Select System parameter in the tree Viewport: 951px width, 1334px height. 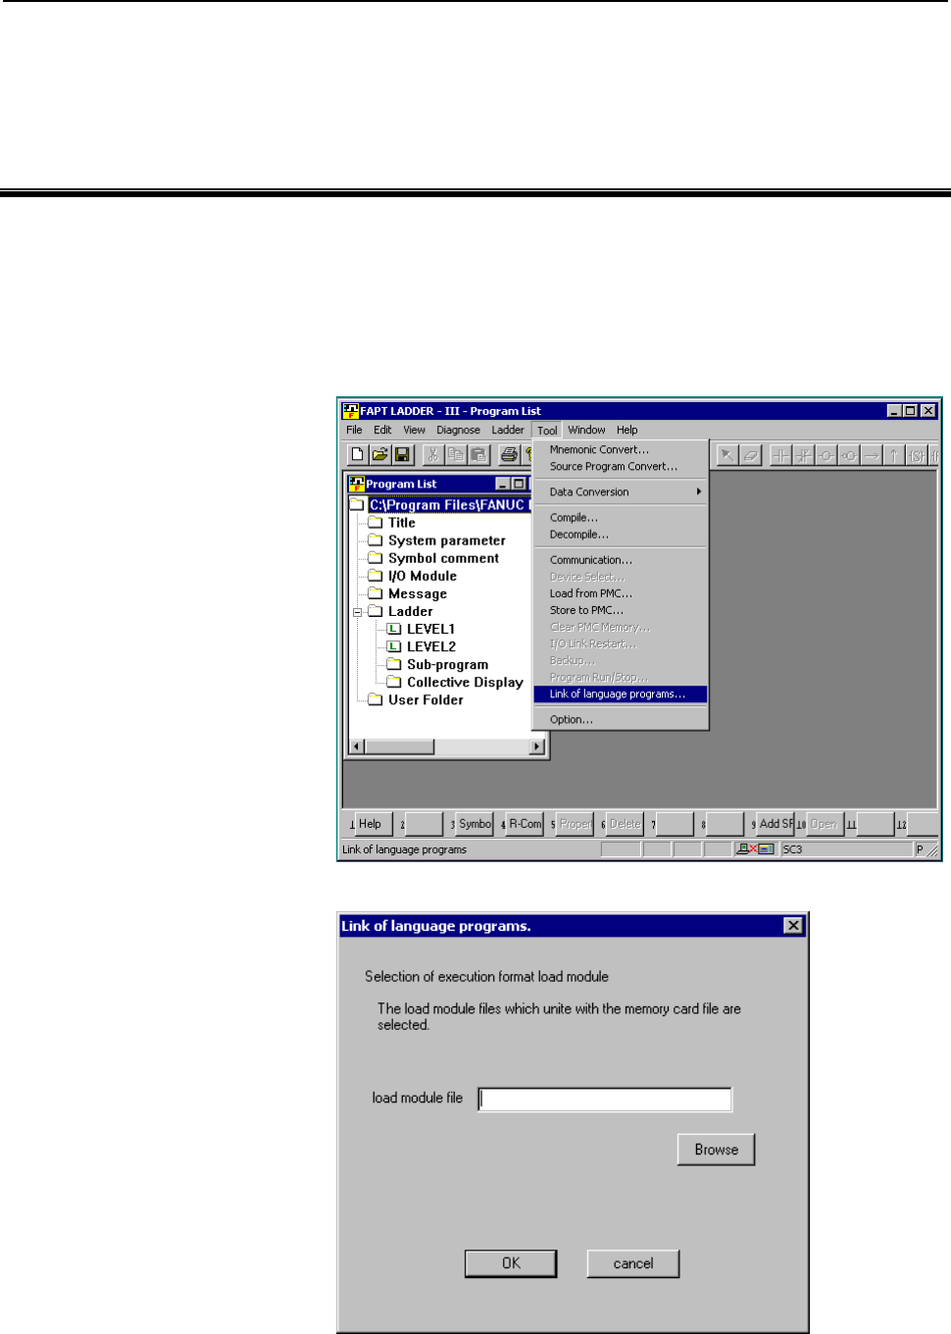(447, 540)
